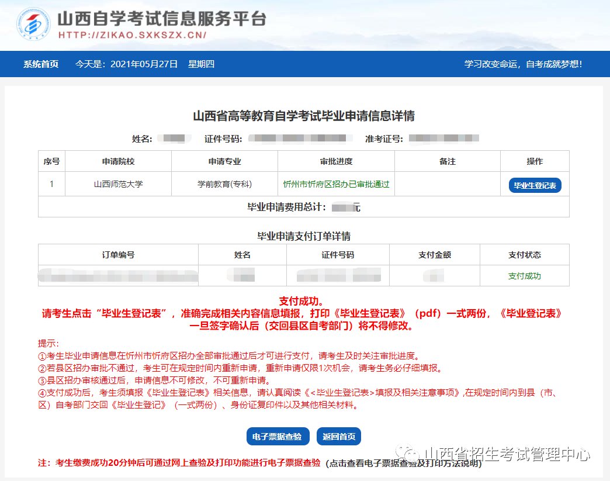This screenshot has height=481, width=610.
Task: Click the Shanxi self-study exam logo icon
Action: 33,25
